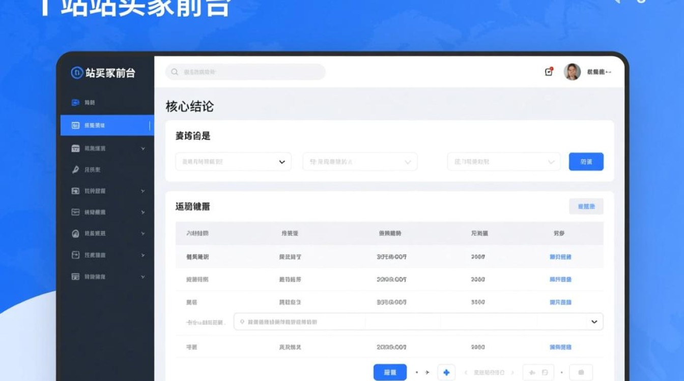Click the user avatar in top bar
Image resolution: width=684 pixels, height=381 pixels.
571,72
